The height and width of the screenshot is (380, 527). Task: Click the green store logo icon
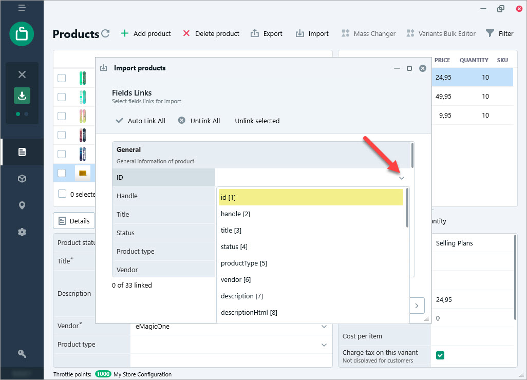[x=22, y=34]
